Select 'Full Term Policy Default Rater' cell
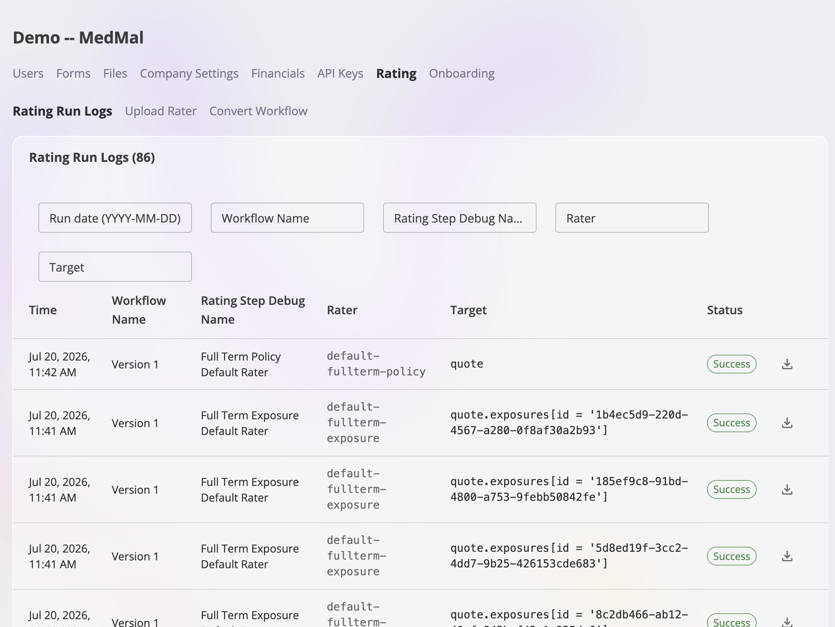Image resolution: width=835 pixels, height=627 pixels. click(x=241, y=364)
